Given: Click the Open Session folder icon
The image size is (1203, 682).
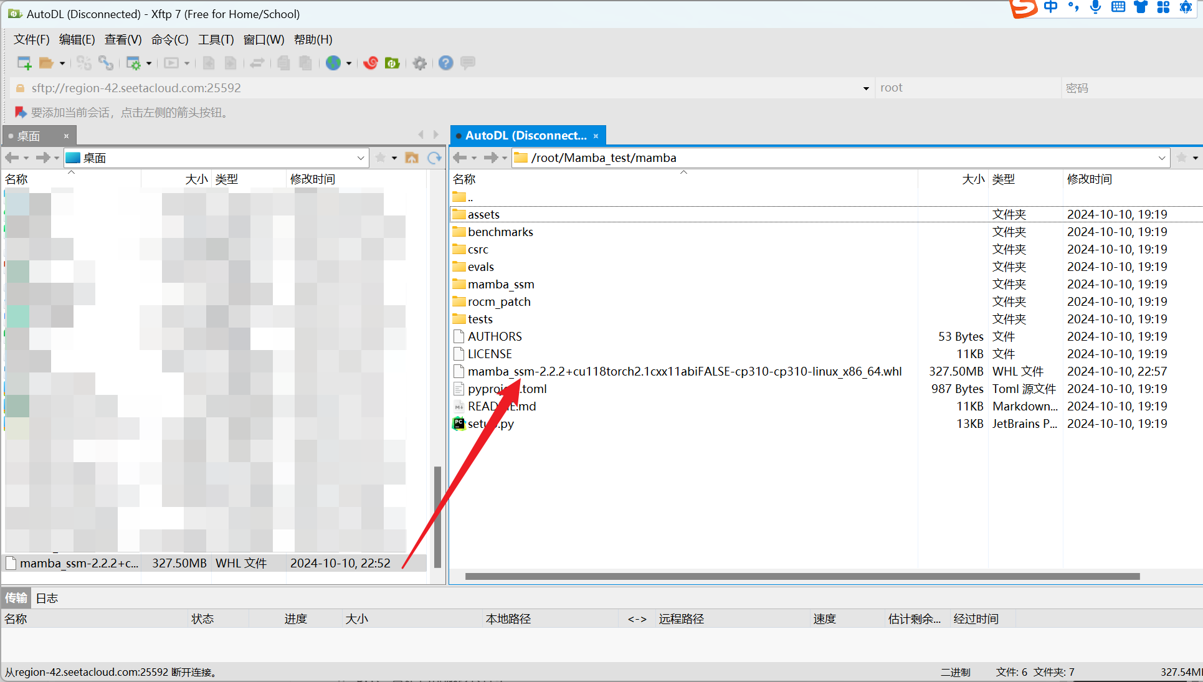Looking at the screenshot, I should (x=46, y=63).
